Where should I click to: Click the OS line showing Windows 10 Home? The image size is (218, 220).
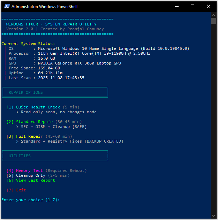99,48
